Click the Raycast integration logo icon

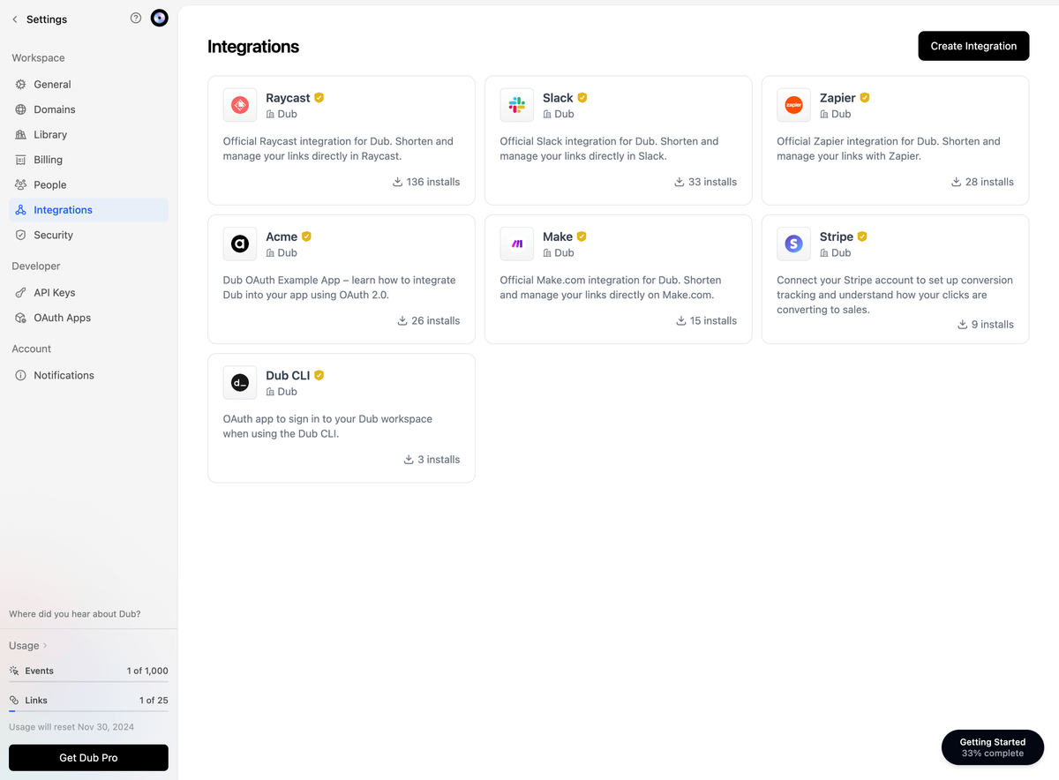coord(240,106)
